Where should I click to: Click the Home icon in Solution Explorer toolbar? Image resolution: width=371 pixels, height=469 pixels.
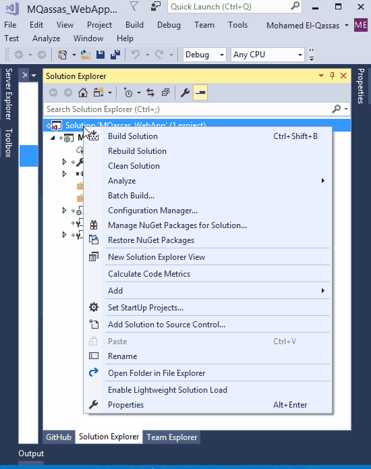(83, 92)
